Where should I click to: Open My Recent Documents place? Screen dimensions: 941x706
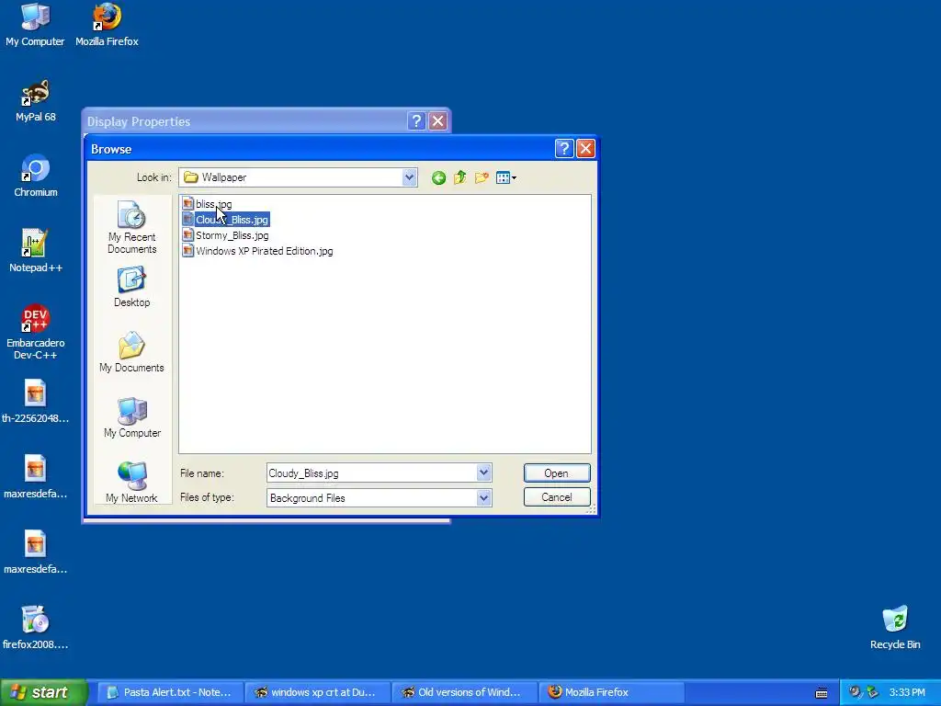click(x=132, y=228)
